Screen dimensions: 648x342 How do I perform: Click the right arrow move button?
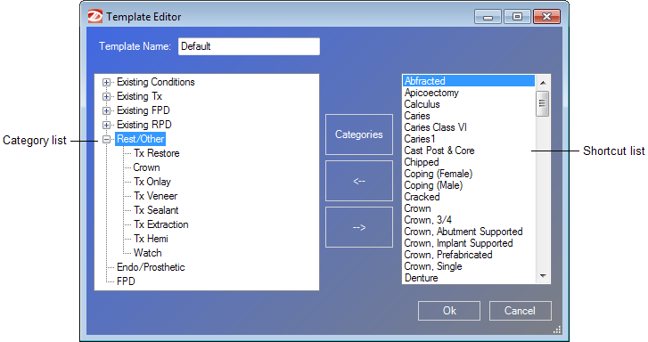coord(358,227)
